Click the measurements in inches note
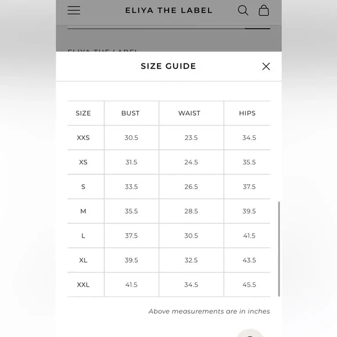Screen dimensions: 337x337 pos(209,311)
